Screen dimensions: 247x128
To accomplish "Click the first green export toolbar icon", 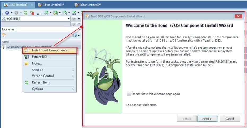I will click(x=46, y=13).
